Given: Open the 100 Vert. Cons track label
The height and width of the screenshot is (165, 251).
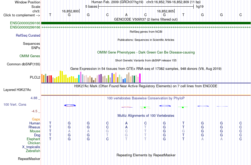Looking at the screenshot, I should [15, 104].
